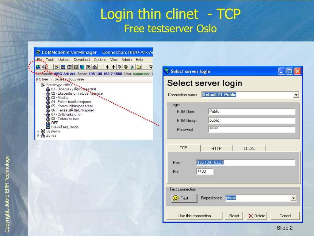Viewport: 314px width, 236px height.
Task: Switch to the TCP tab
Action: pyautogui.click(x=183, y=148)
